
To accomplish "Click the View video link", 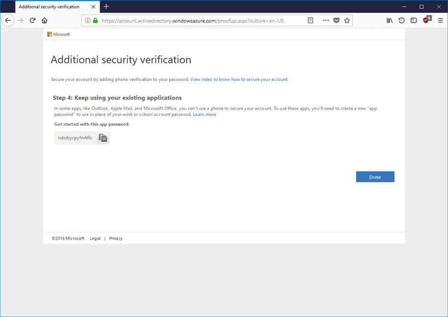I will tap(238, 79).
